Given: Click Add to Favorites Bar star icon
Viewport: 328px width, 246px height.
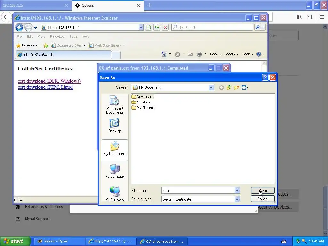Looking at the screenshot, I should (x=45, y=45).
